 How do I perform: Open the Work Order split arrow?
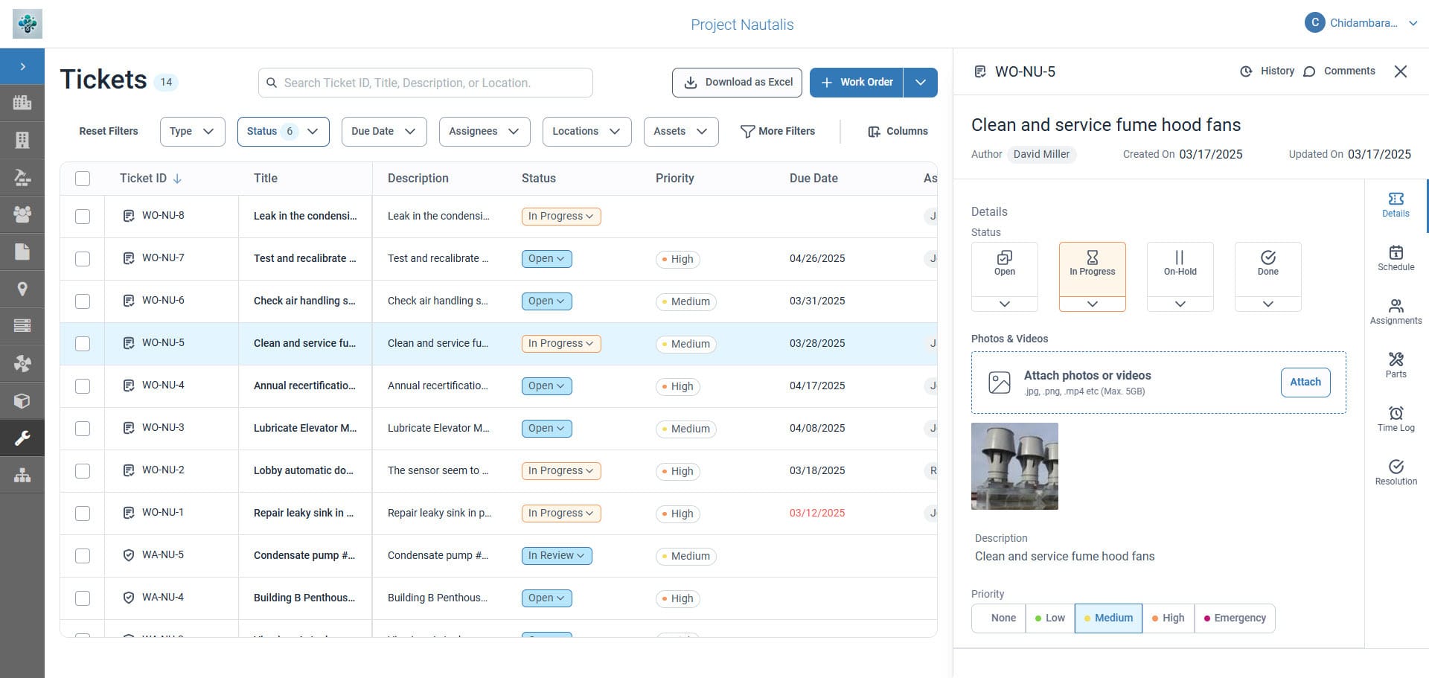(921, 83)
